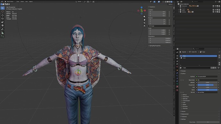221x124 pixels.
Task: Toggle camera view in viewport
Action: 144,23
